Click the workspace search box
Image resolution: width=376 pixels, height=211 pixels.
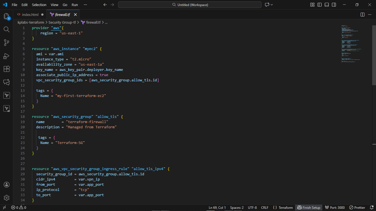pos(189,5)
